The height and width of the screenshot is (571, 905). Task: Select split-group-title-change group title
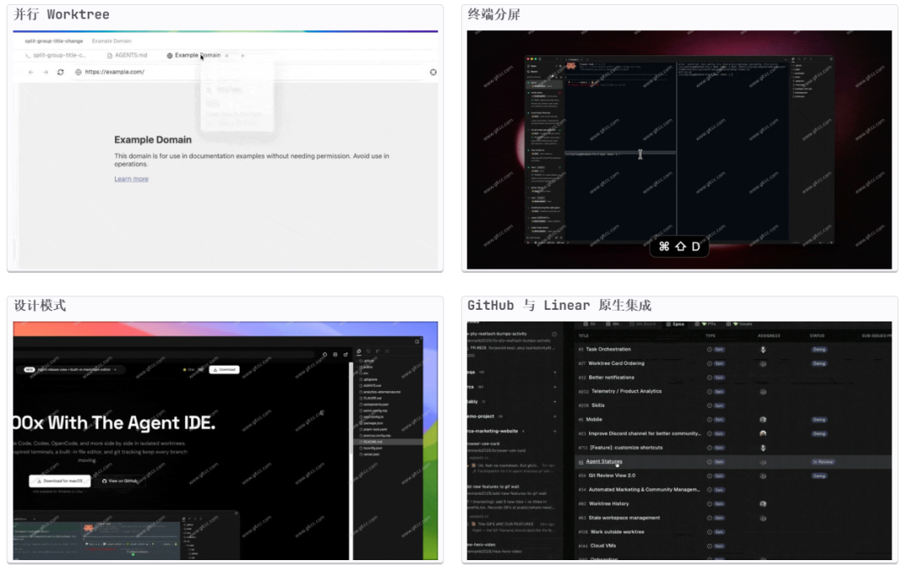(54, 41)
